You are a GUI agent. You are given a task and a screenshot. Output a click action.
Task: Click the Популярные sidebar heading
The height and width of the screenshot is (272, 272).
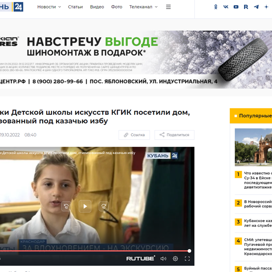(x=255, y=116)
